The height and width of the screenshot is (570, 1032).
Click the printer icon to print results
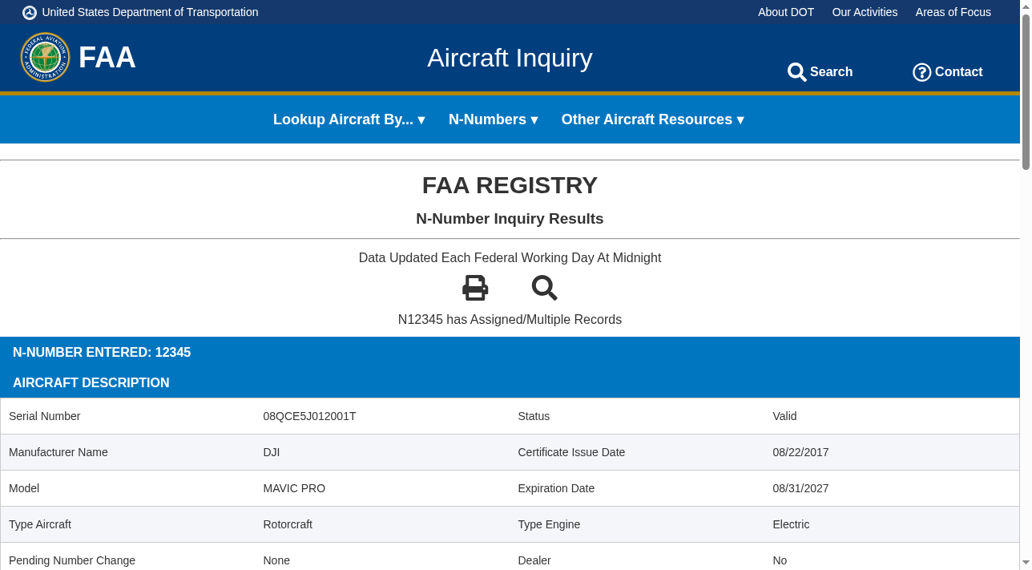tap(475, 288)
